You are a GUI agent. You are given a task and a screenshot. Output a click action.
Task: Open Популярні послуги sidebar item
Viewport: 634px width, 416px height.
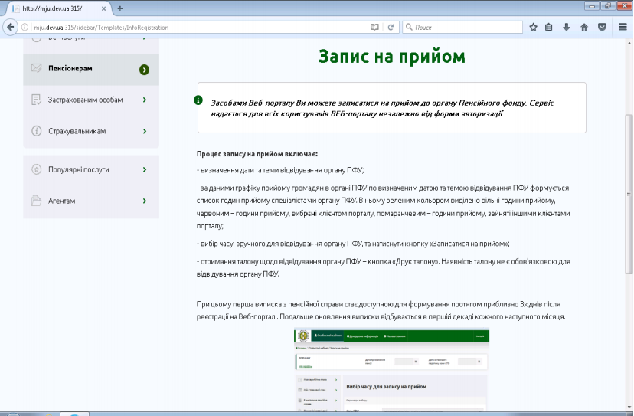click(x=91, y=169)
